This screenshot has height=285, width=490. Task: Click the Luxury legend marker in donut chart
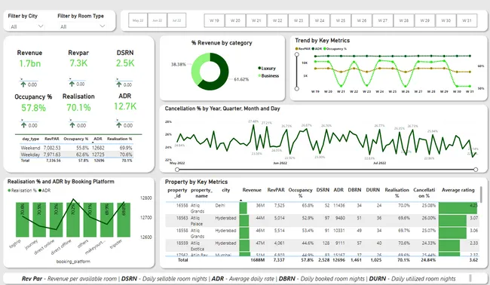click(259, 68)
